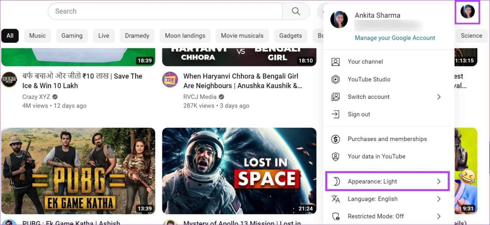Play the Lost in Space video thumbnail
Image resolution: width=490 pixels, height=225 pixels.
239,170
